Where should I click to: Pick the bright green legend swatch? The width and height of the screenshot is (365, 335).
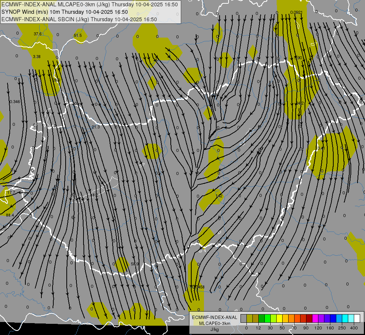267,319
